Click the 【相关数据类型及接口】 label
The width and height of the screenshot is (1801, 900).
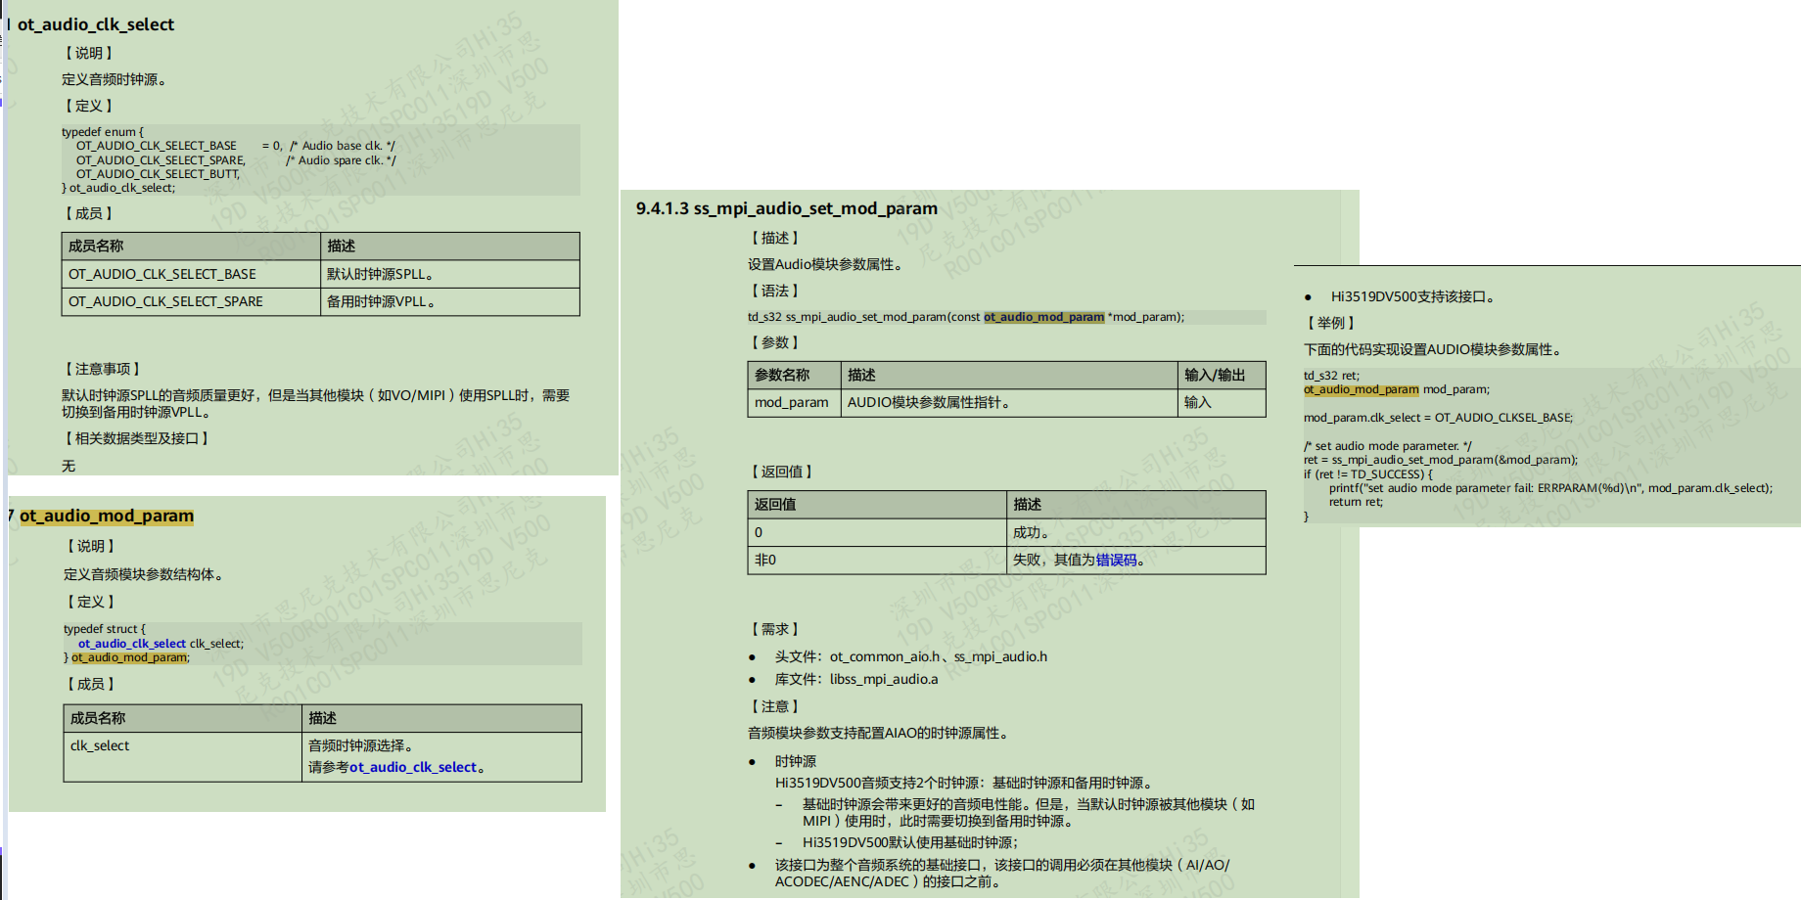click(x=137, y=438)
